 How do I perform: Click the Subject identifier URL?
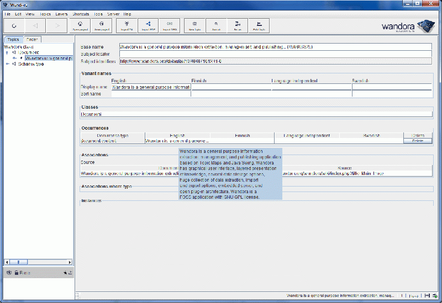[171, 61]
